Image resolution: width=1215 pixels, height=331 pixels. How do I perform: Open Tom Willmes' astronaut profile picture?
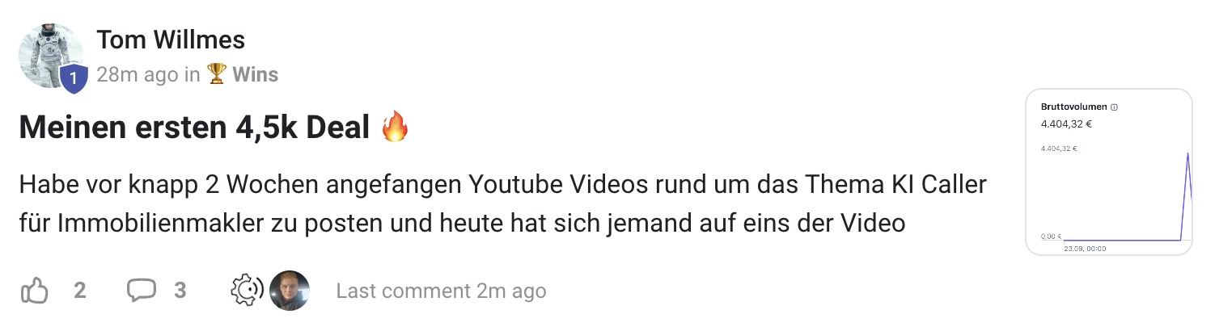click(50, 55)
